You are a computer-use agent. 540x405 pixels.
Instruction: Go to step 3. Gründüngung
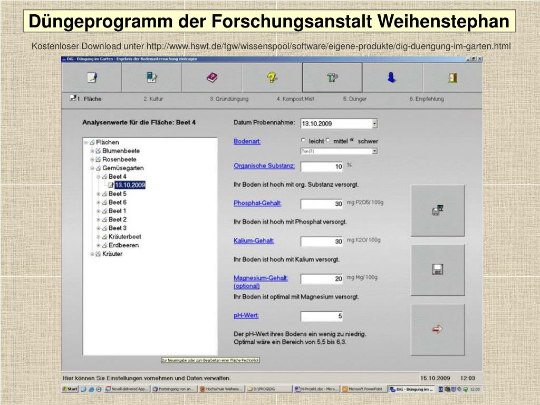229,99
